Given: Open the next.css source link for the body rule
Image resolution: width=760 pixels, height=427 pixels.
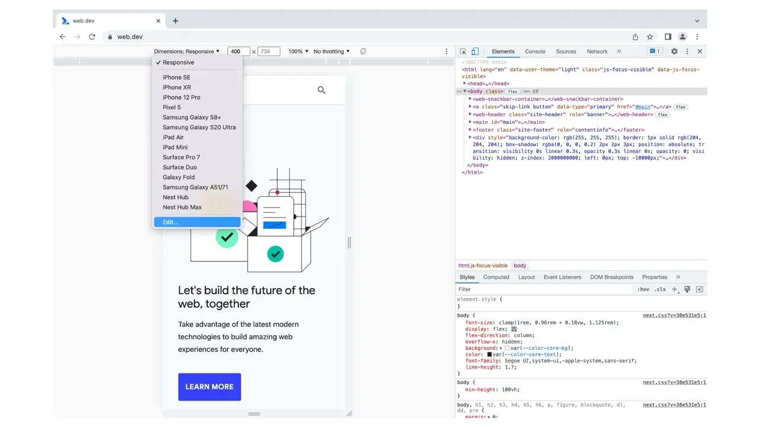Looking at the screenshot, I should tap(674, 316).
